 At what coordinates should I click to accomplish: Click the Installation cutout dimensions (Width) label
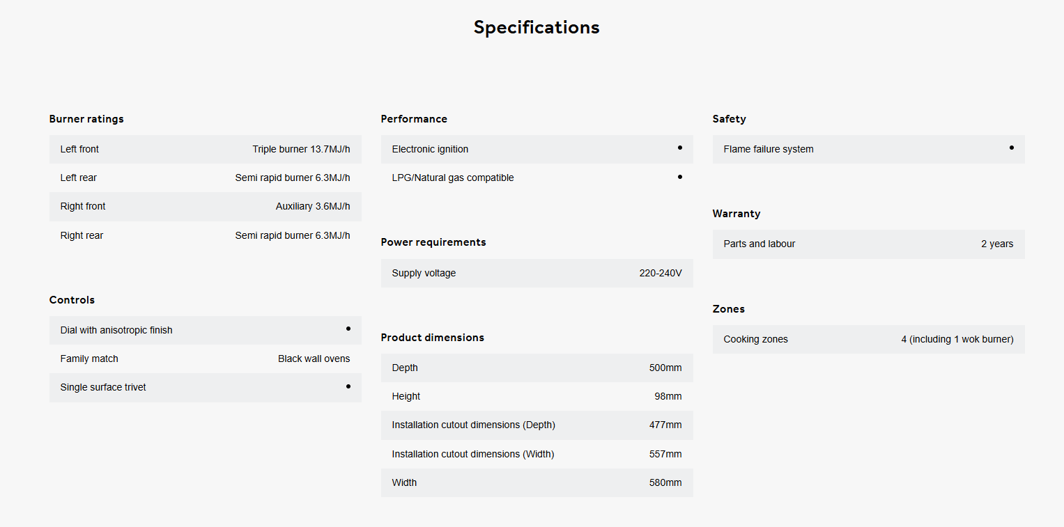click(x=472, y=454)
